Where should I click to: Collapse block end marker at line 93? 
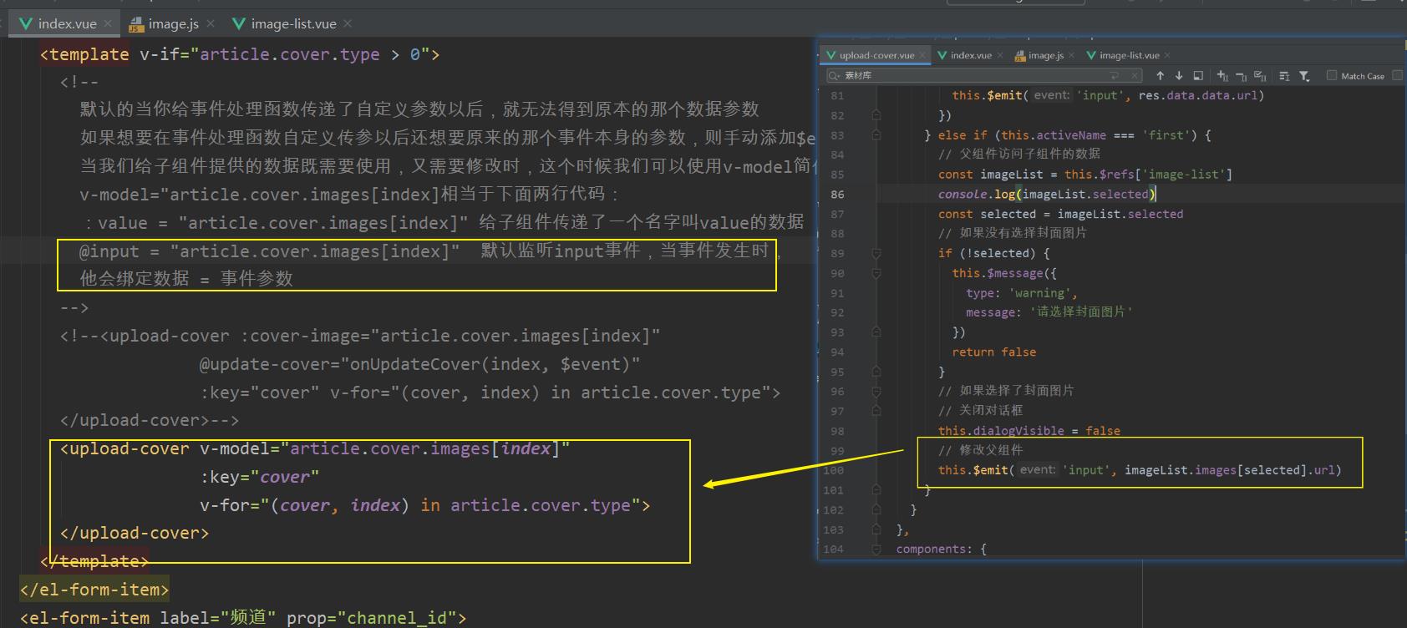click(x=876, y=332)
